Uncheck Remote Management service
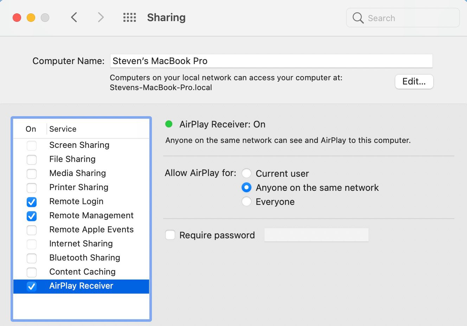 pyautogui.click(x=32, y=216)
